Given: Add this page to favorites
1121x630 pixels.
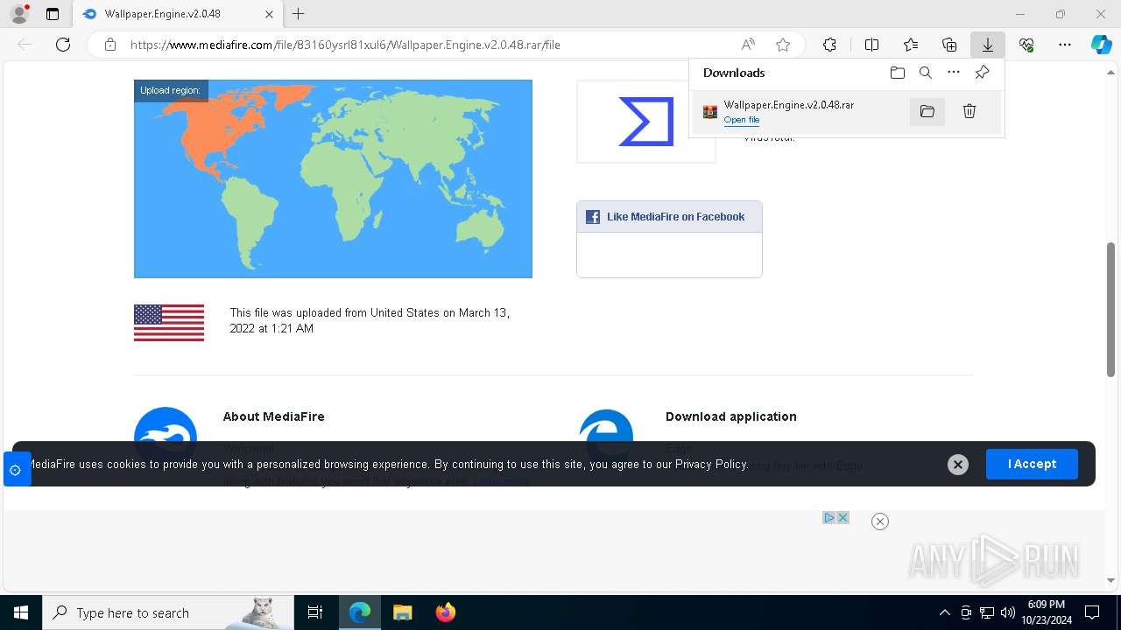Looking at the screenshot, I should pyautogui.click(x=783, y=45).
